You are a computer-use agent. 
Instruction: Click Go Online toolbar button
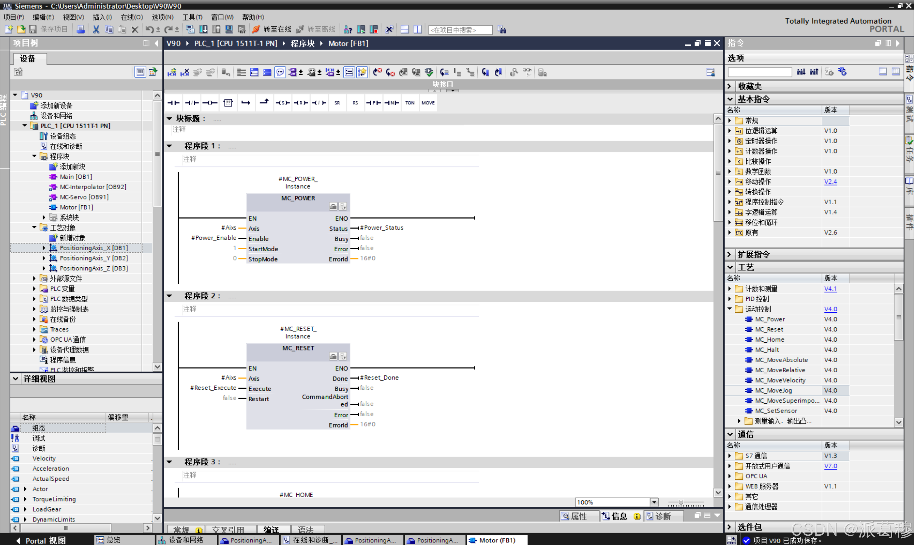pos(272,29)
